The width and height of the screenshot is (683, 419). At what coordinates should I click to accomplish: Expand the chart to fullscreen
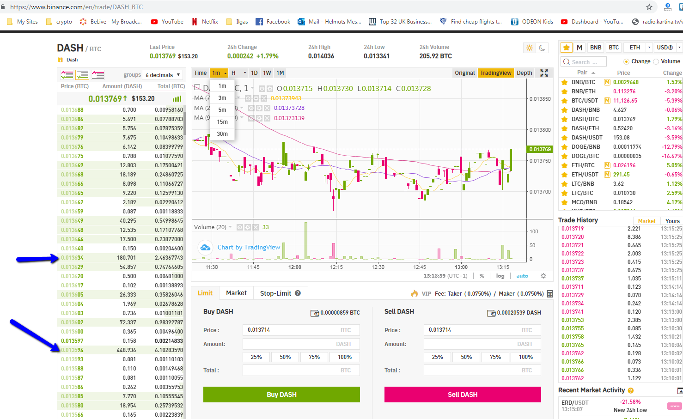click(544, 73)
